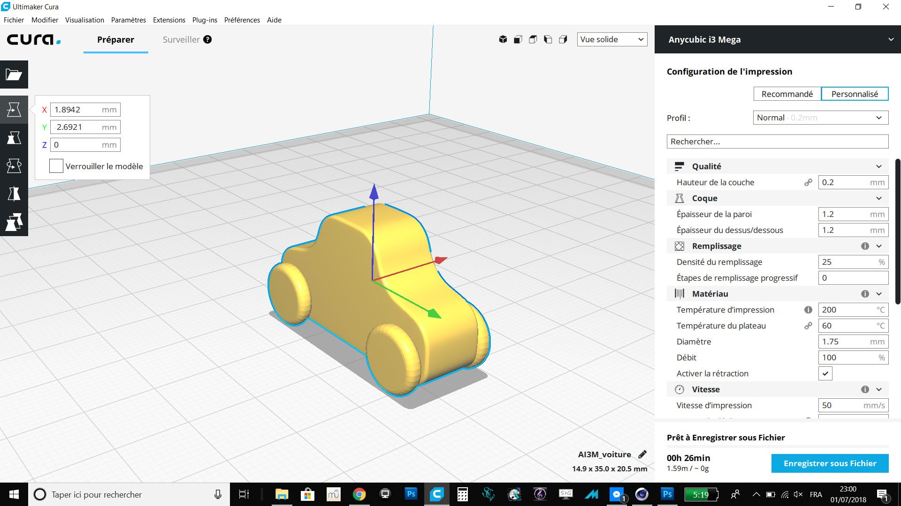Collapse the Coque section
The height and width of the screenshot is (506, 901).
878,198
